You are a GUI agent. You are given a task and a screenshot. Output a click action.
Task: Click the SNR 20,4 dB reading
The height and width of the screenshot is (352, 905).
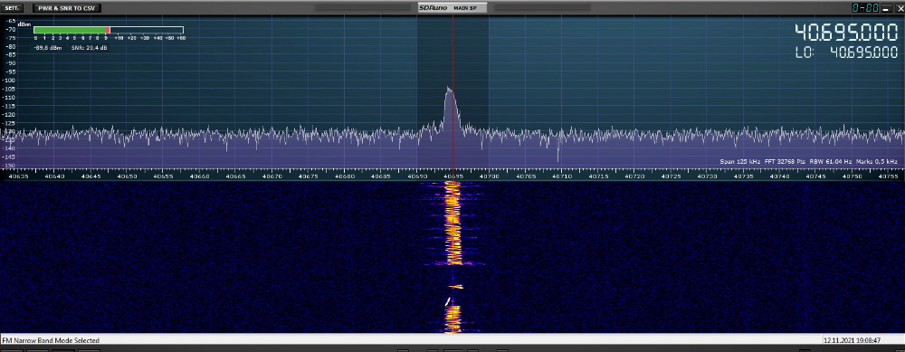point(89,48)
